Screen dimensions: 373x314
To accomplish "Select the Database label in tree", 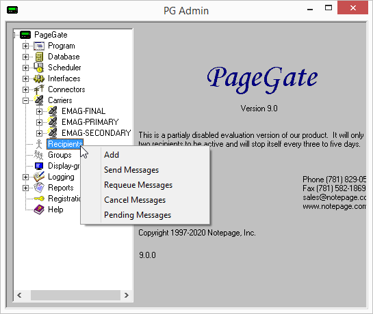I will point(64,57).
